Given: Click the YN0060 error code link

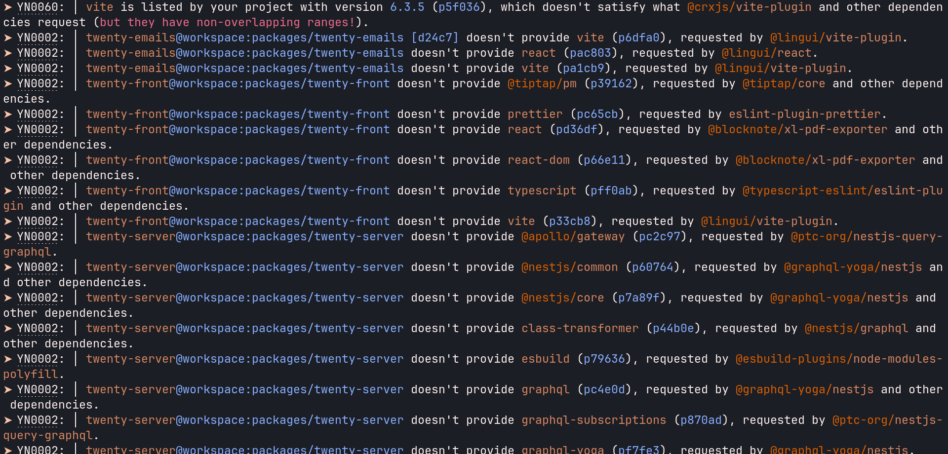Looking at the screenshot, I should pyautogui.click(x=37, y=7).
